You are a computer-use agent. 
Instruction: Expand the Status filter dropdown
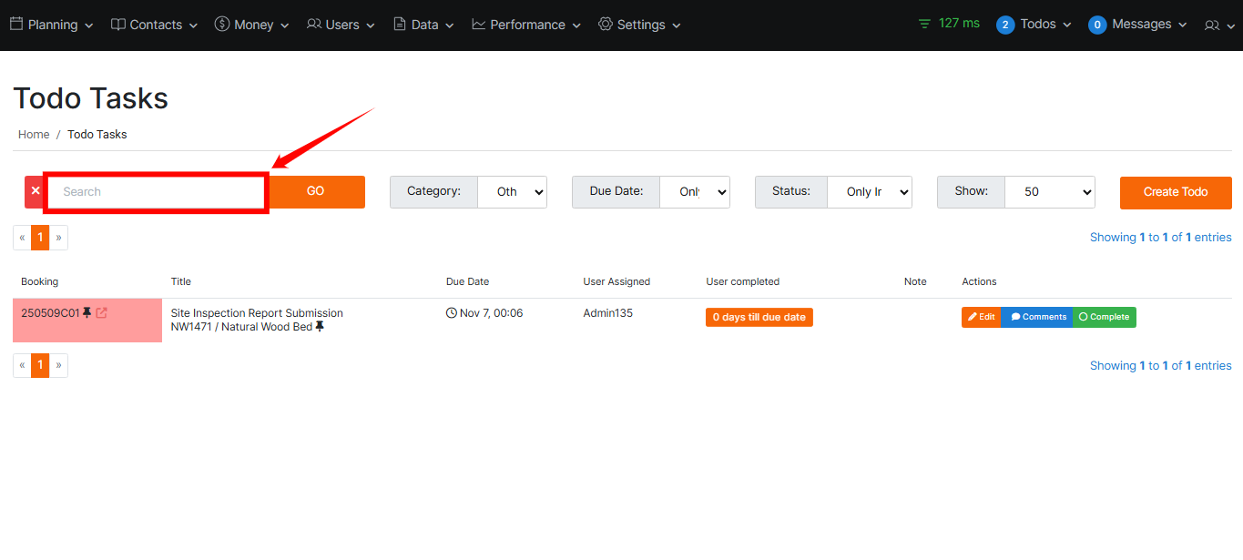click(x=870, y=192)
